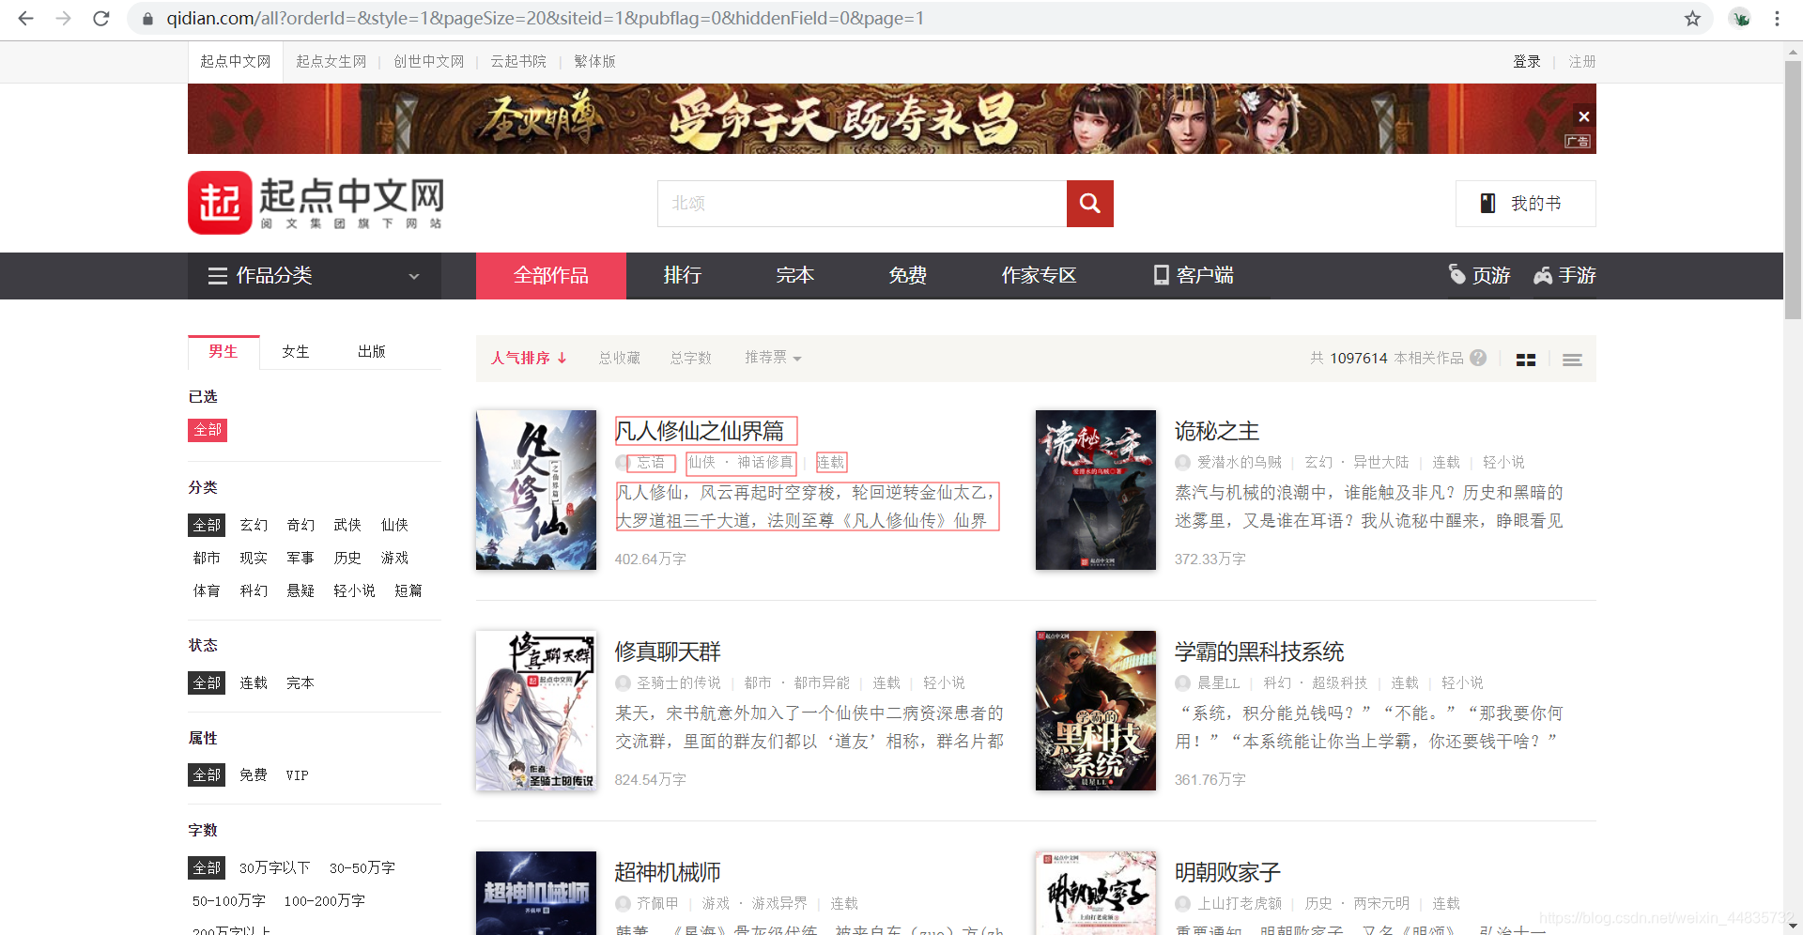Image resolution: width=1803 pixels, height=935 pixels.
Task: Click the site padlock icon in address bar
Action: point(147,18)
